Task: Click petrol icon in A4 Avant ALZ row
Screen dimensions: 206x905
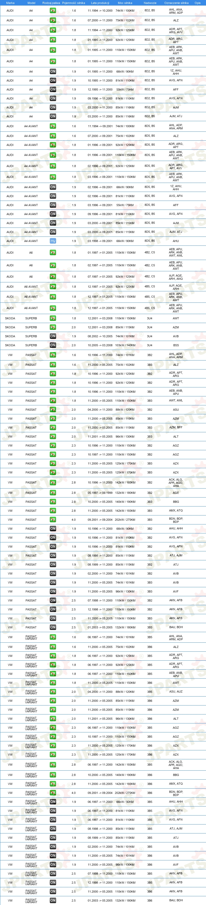Action: 53,136
